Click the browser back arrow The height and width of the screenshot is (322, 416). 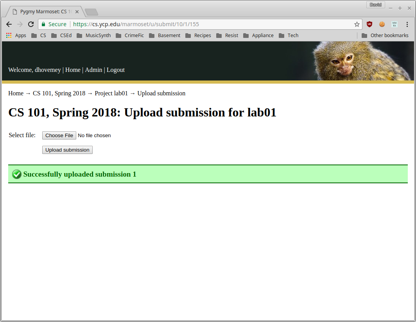point(9,24)
